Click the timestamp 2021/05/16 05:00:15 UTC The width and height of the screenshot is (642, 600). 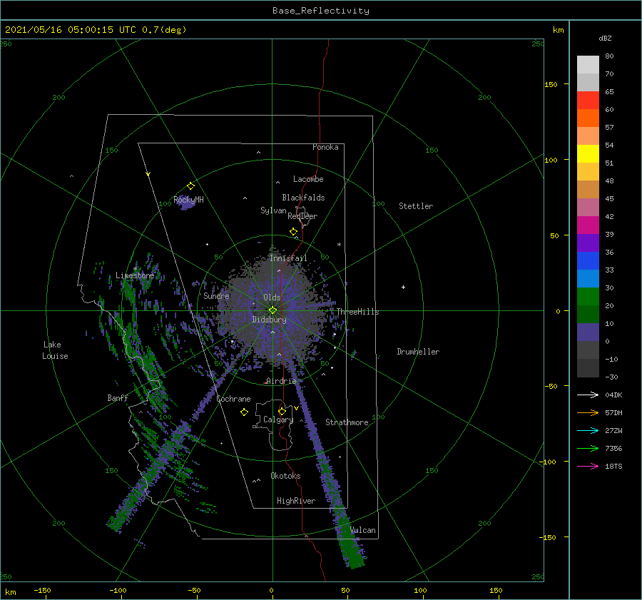click(72, 30)
